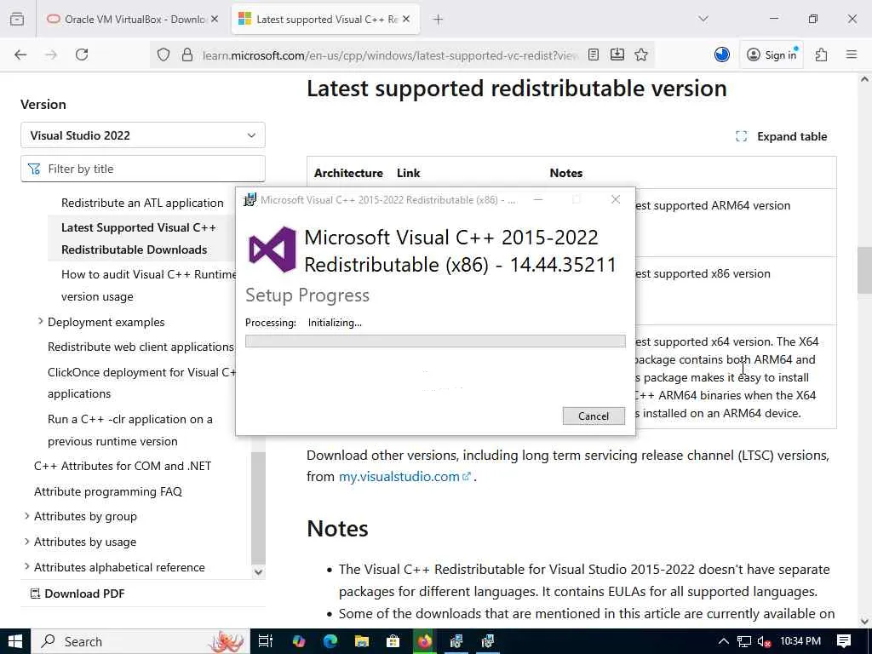The image size is (872, 654).
Task: Click the address bar URL field
Action: (x=389, y=55)
